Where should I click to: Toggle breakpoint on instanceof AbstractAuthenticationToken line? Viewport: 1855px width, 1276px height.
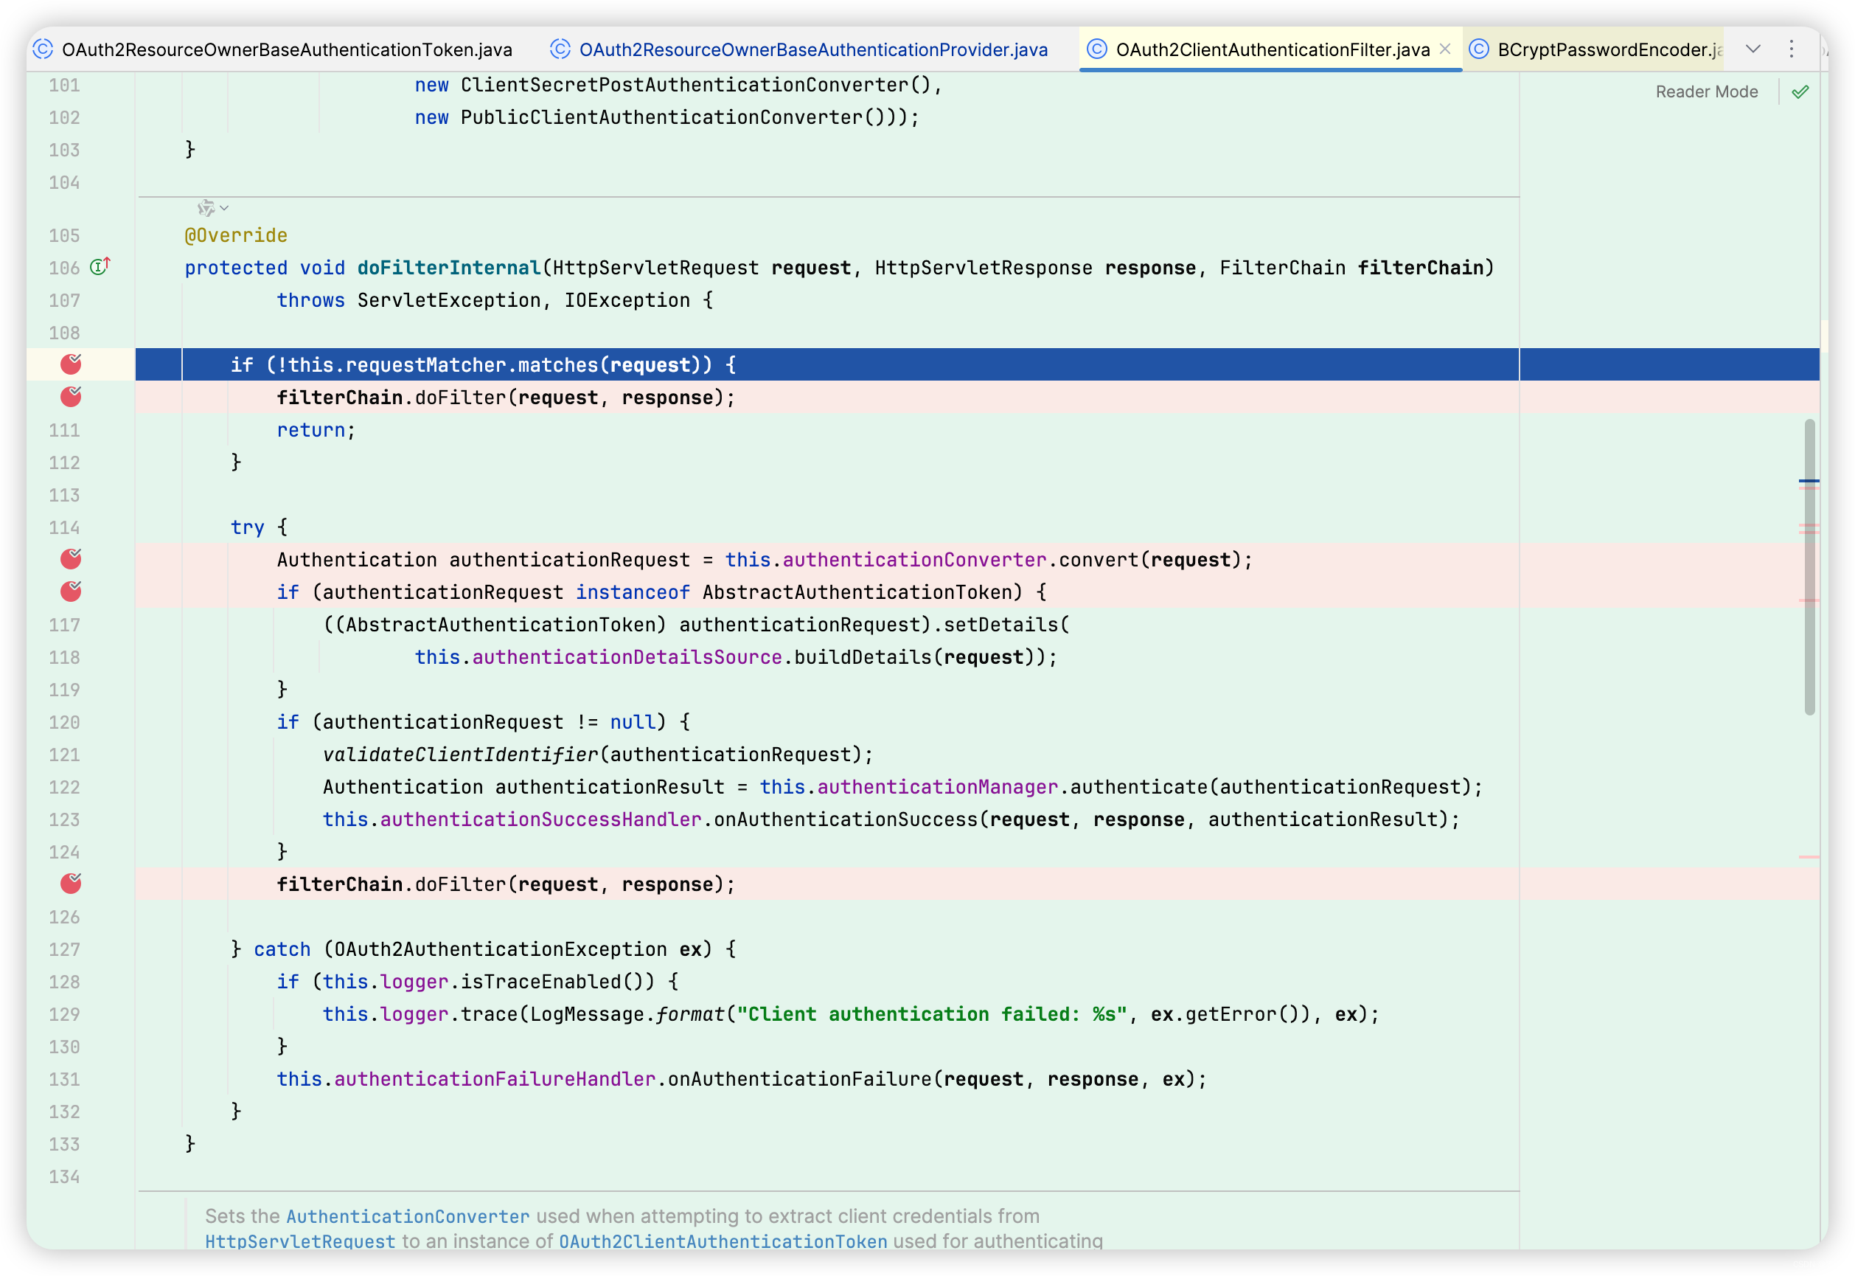point(71,592)
